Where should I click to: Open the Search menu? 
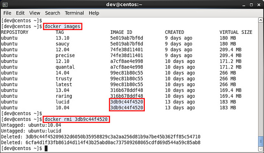52,13
